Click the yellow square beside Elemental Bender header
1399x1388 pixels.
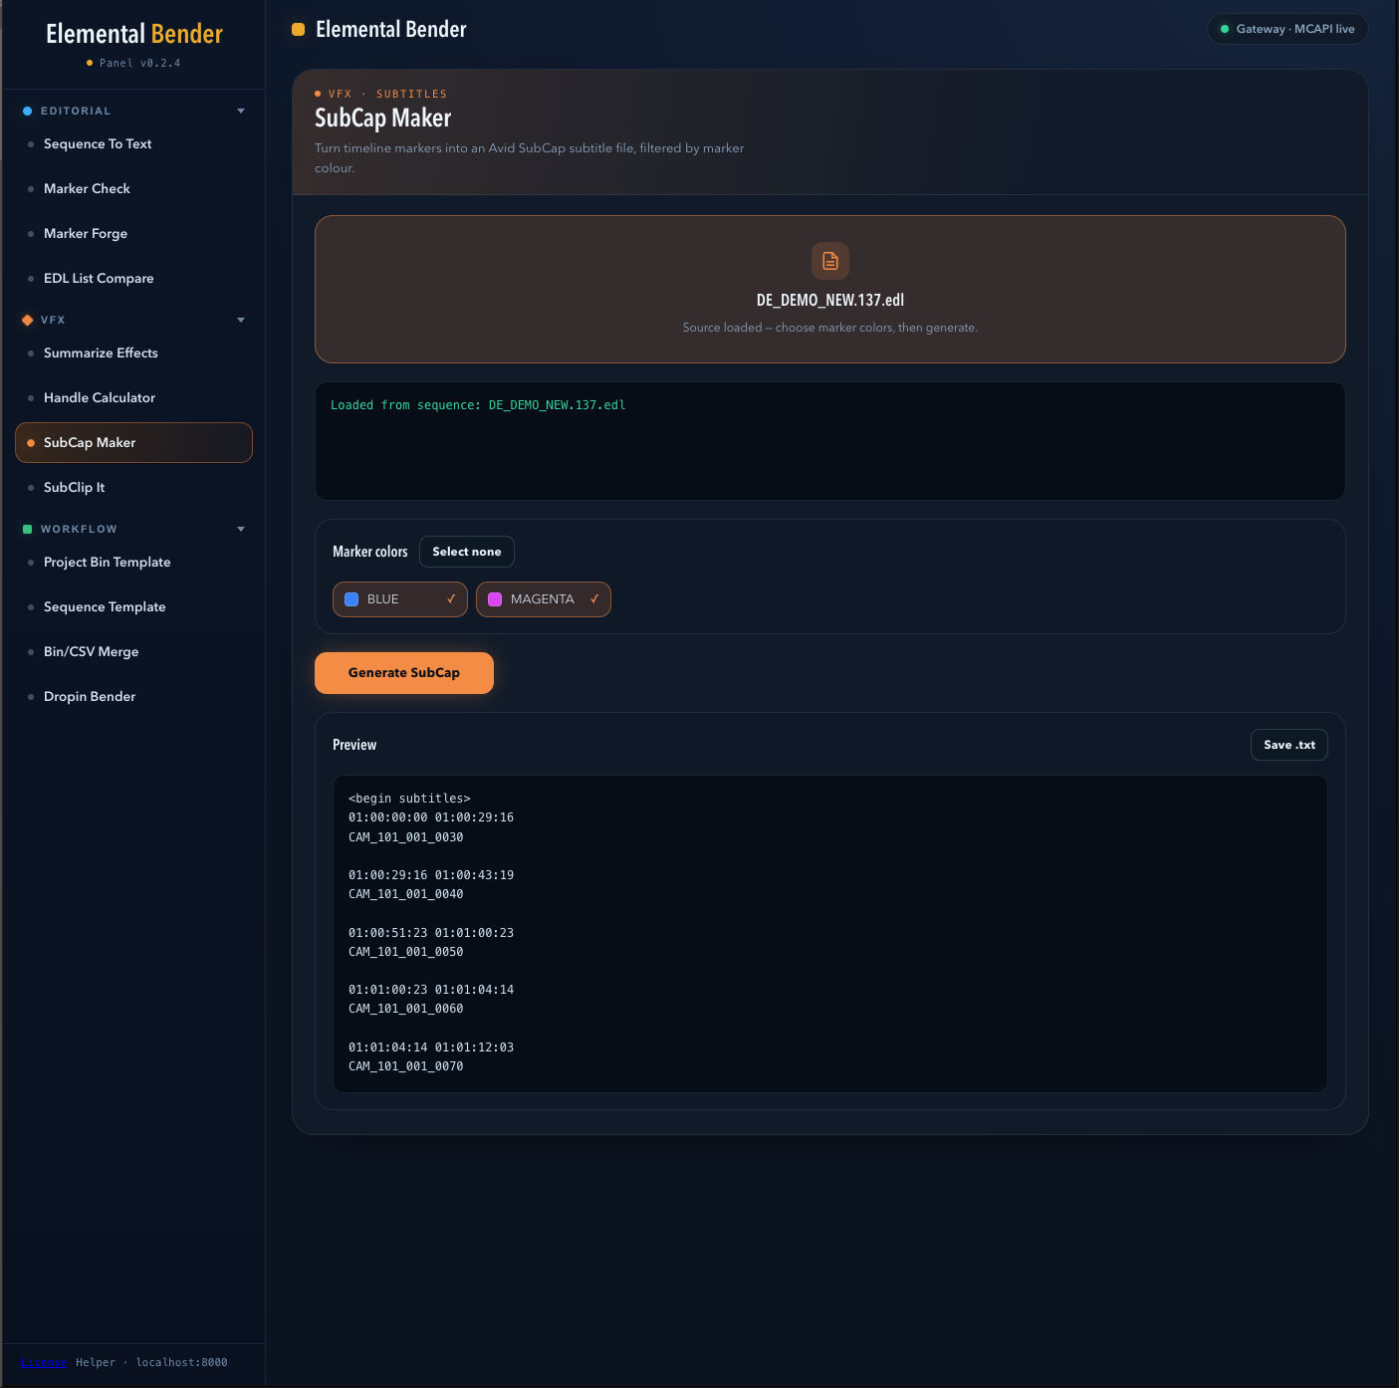click(298, 30)
